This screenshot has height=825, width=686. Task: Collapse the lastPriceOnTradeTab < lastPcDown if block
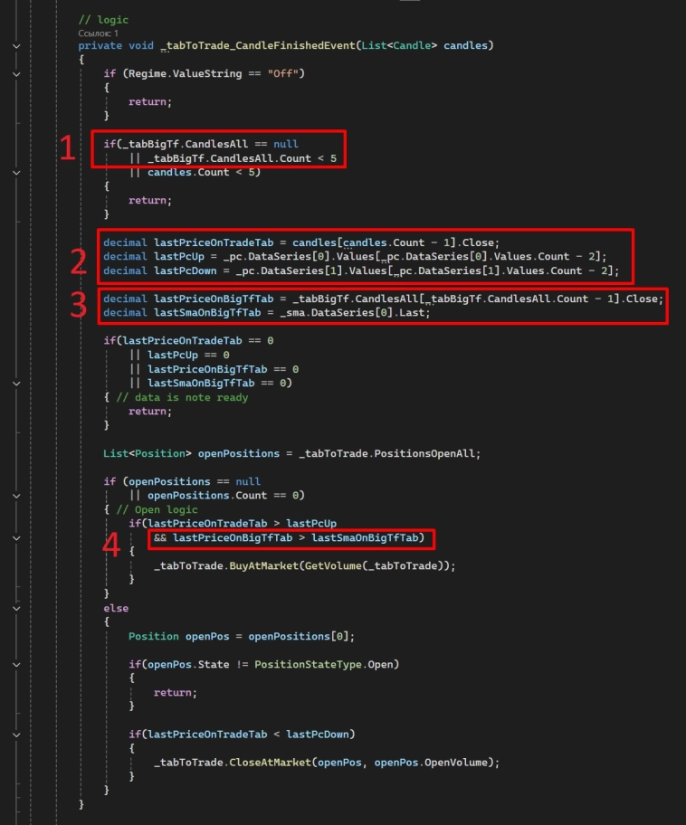click(16, 735)
